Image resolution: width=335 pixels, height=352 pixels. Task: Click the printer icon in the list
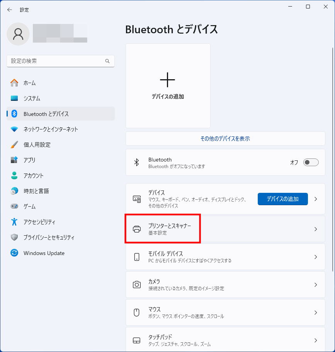point(137,229)
